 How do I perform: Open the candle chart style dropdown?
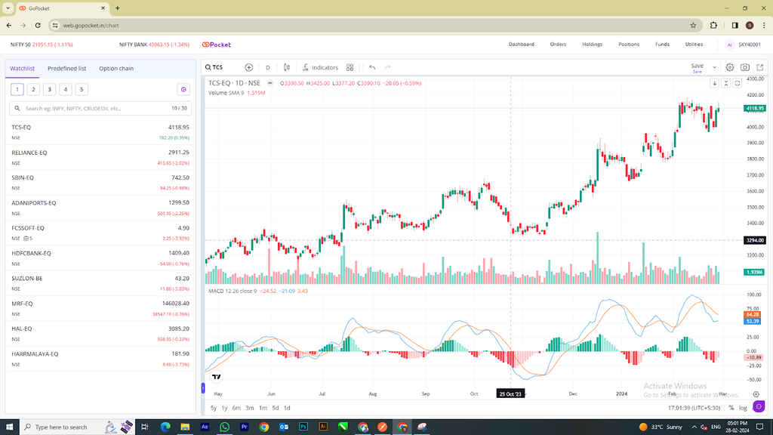coord(286,67)
